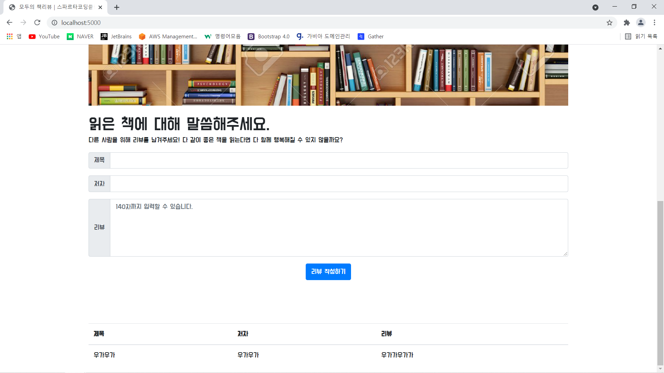Click inside the 리뷰 textarea

click(x=339, y=228)
